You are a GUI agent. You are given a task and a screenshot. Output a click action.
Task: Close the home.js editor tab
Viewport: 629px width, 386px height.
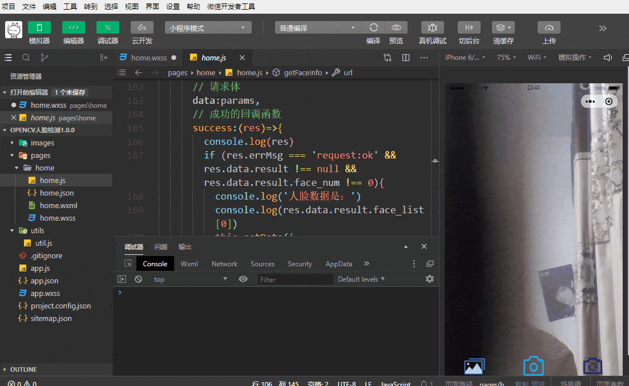point(242,58)
